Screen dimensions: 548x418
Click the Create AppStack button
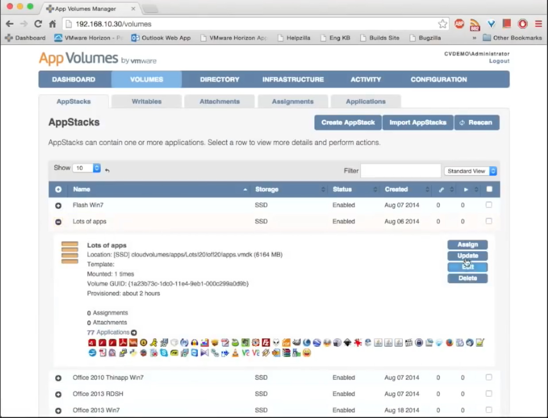pyautogui.click(x=348, y=123)
